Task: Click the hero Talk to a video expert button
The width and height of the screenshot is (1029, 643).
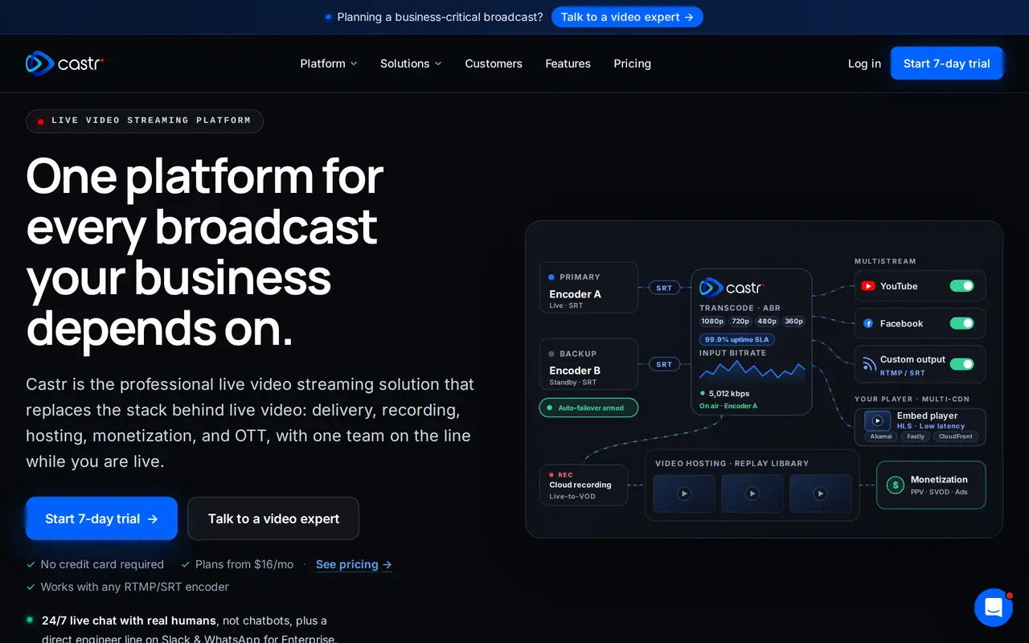Action: (x=273, y=518)
